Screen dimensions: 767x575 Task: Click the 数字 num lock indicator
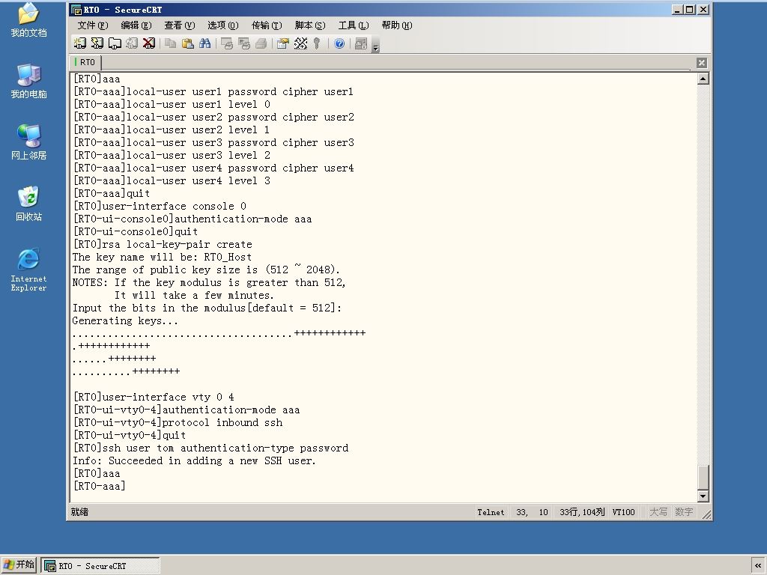pos(683,512)
